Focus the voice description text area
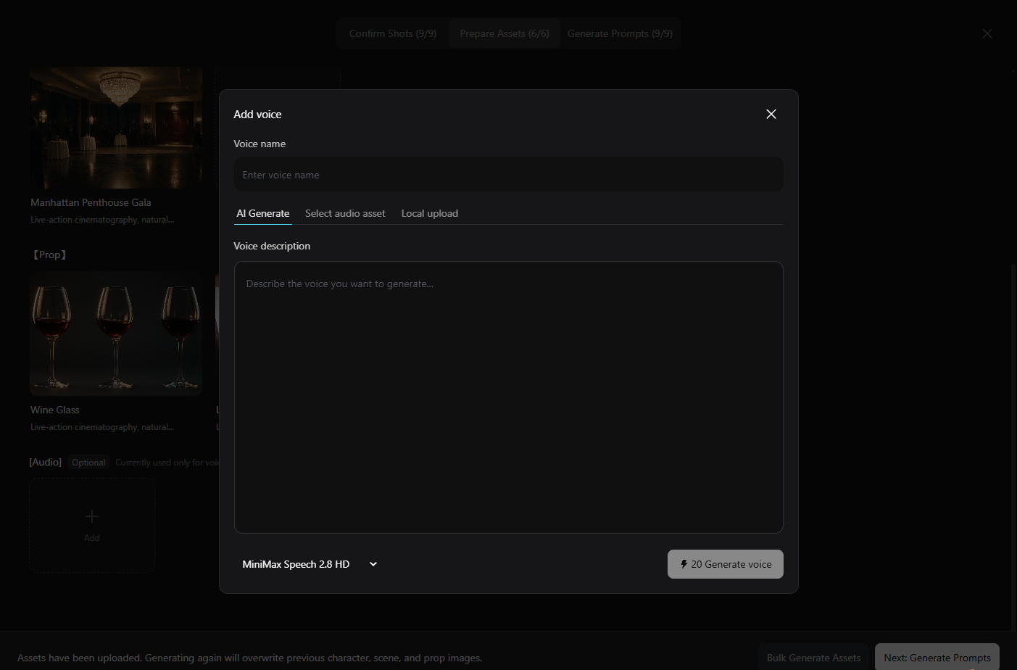 click(508, 397)
